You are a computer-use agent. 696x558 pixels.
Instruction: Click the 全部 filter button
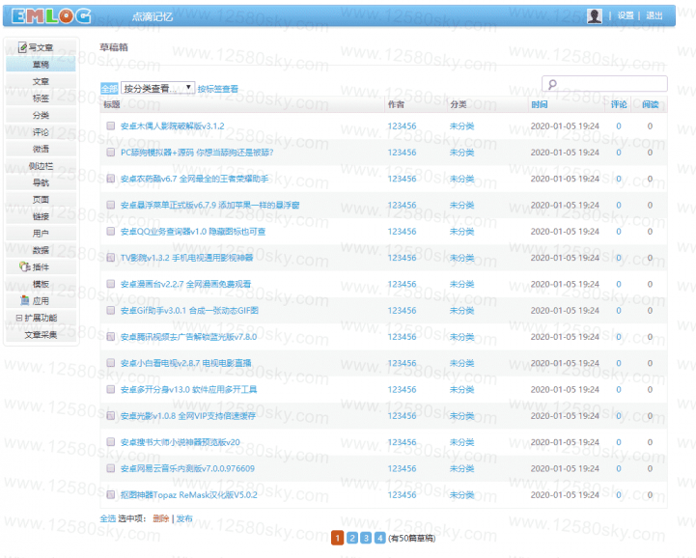click(x=109, y=89)
